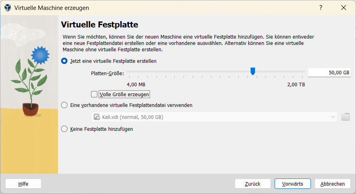Select 'Keine Festplatte hinzufügen' radio button
The width and height of the screenshot is (356, 194).
point(64,129)
